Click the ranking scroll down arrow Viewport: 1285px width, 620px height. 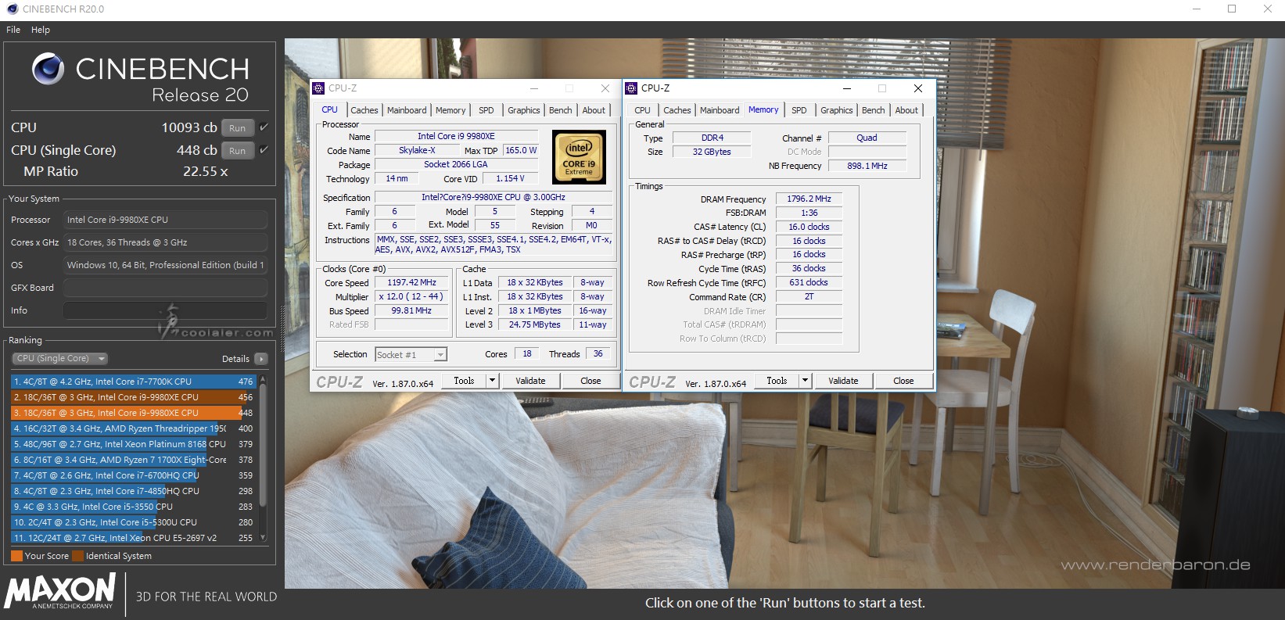click(x=263, y=538)
